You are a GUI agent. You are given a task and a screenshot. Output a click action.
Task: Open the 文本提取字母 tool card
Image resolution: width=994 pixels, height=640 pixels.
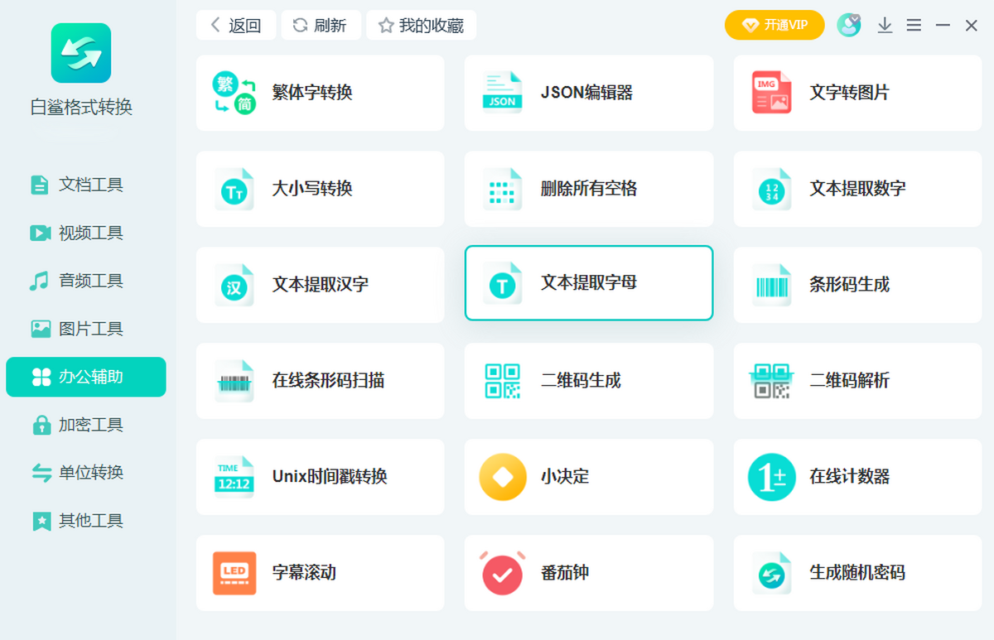[x=588, y=283]
